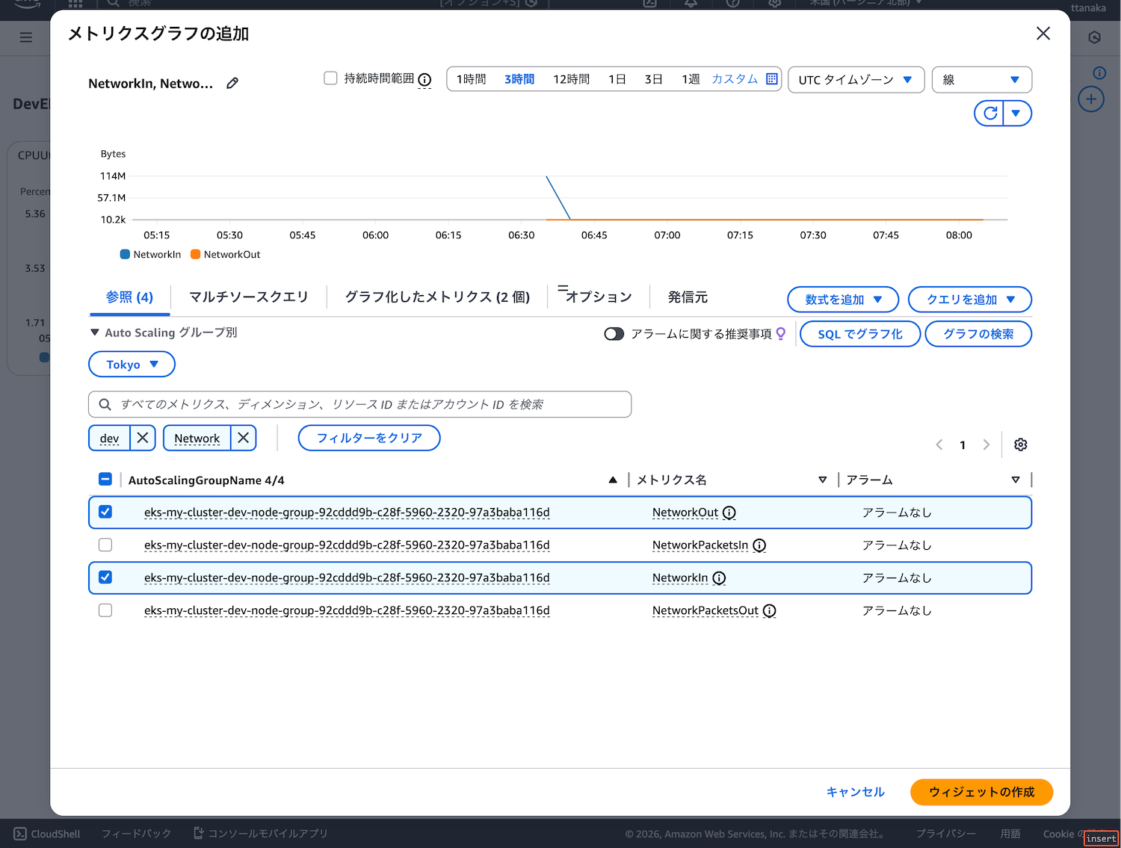Enable the 持続時間範囲 checkbox
1121x848 pixels.
coord(330,78)
